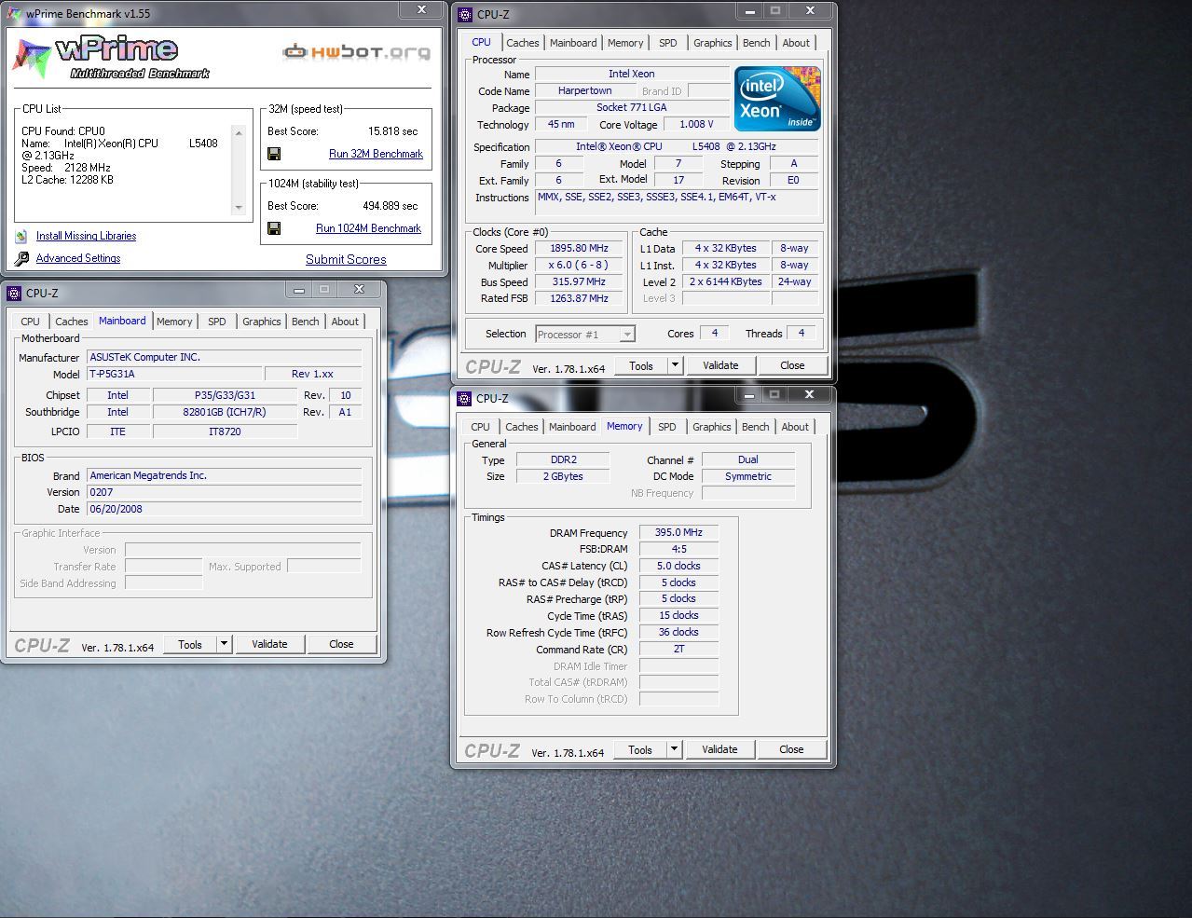The image size is (1192, 918).
Task: Switch to Caches tab in CPU window
Action: click(522, 43)
